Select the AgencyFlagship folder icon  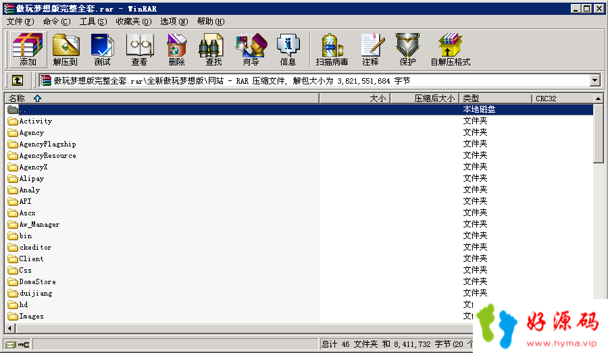point(14,144)
